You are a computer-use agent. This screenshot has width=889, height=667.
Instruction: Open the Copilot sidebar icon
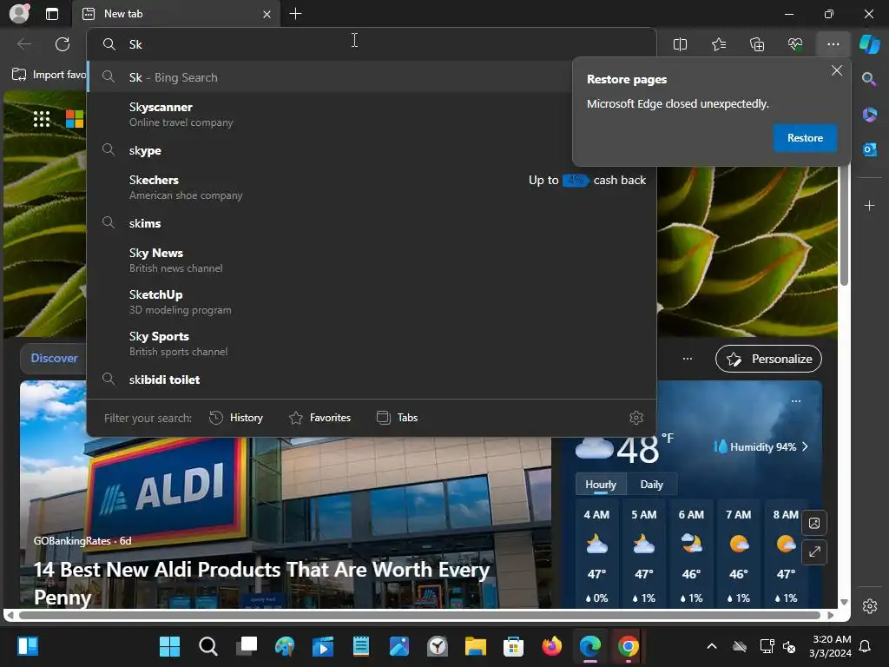[870, 44]
